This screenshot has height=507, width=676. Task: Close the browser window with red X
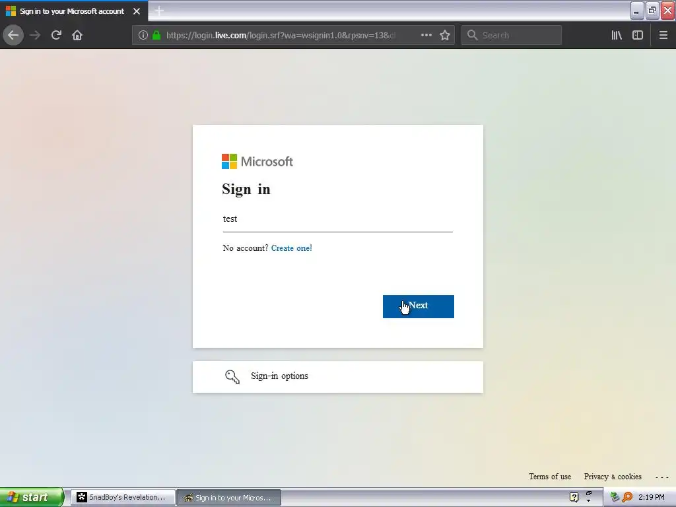tap(668, 11)
